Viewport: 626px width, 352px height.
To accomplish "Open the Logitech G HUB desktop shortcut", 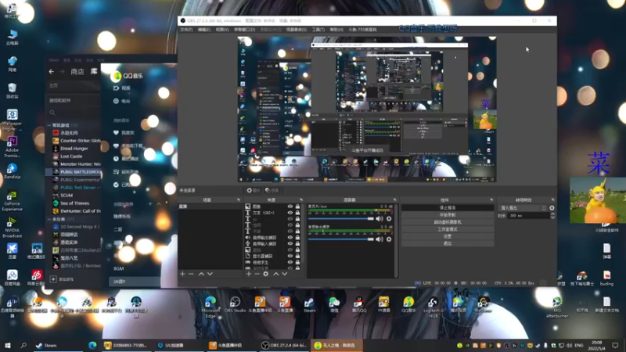I will coord(434,307).
